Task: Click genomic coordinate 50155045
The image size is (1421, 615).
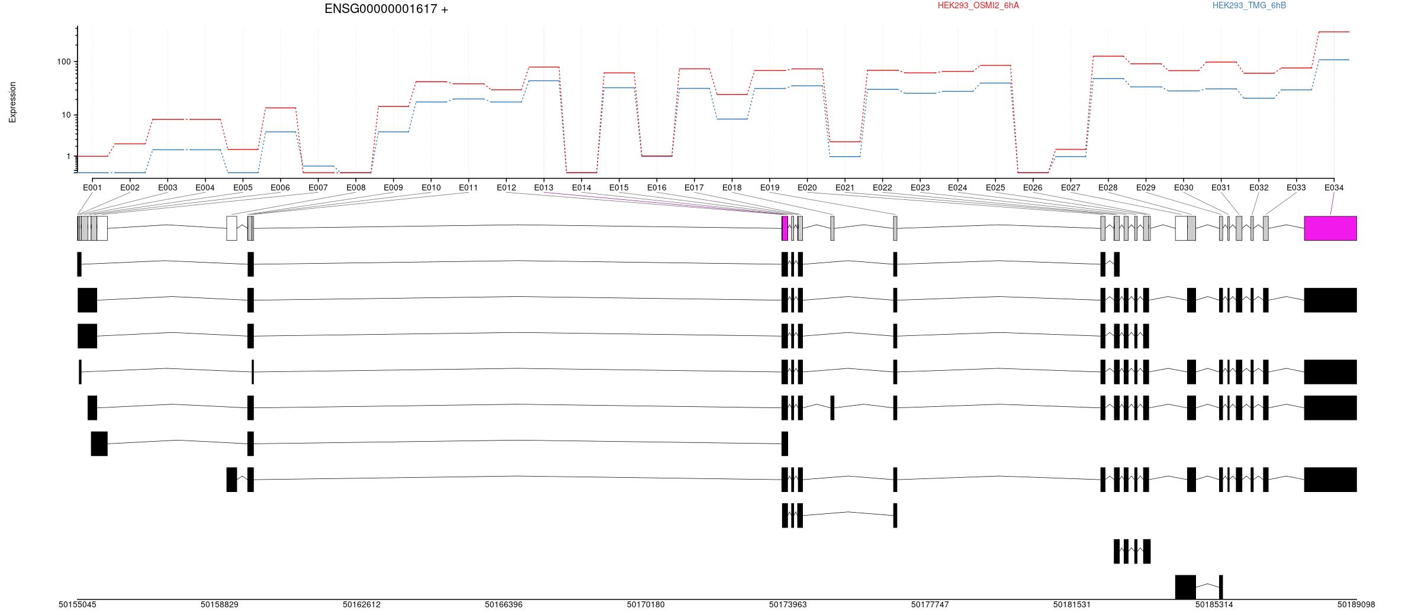Action: point(78,604)
